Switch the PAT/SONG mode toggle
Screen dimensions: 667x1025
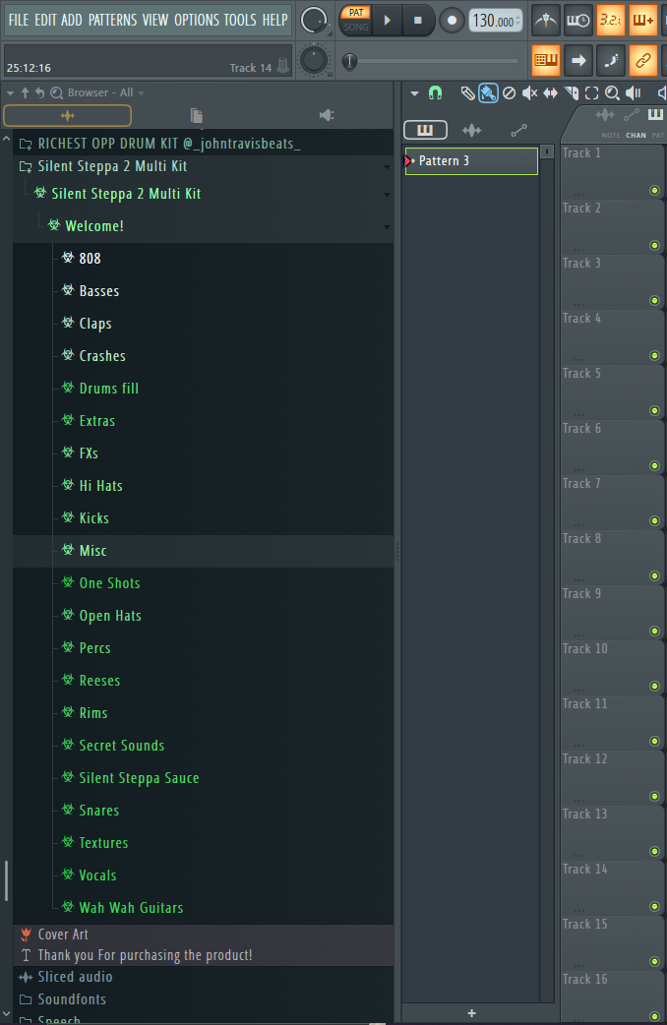(355, 20)
